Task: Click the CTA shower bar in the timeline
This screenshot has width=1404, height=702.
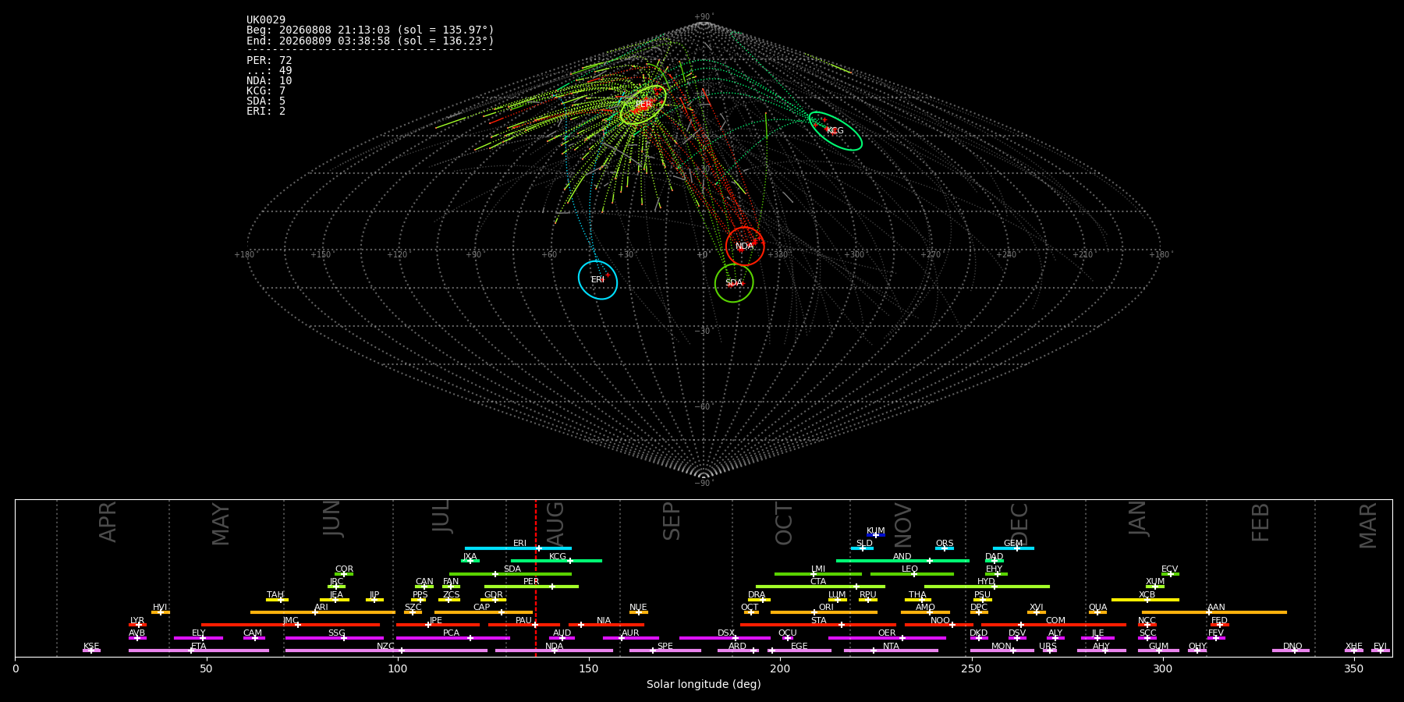Action: point(821,587)
